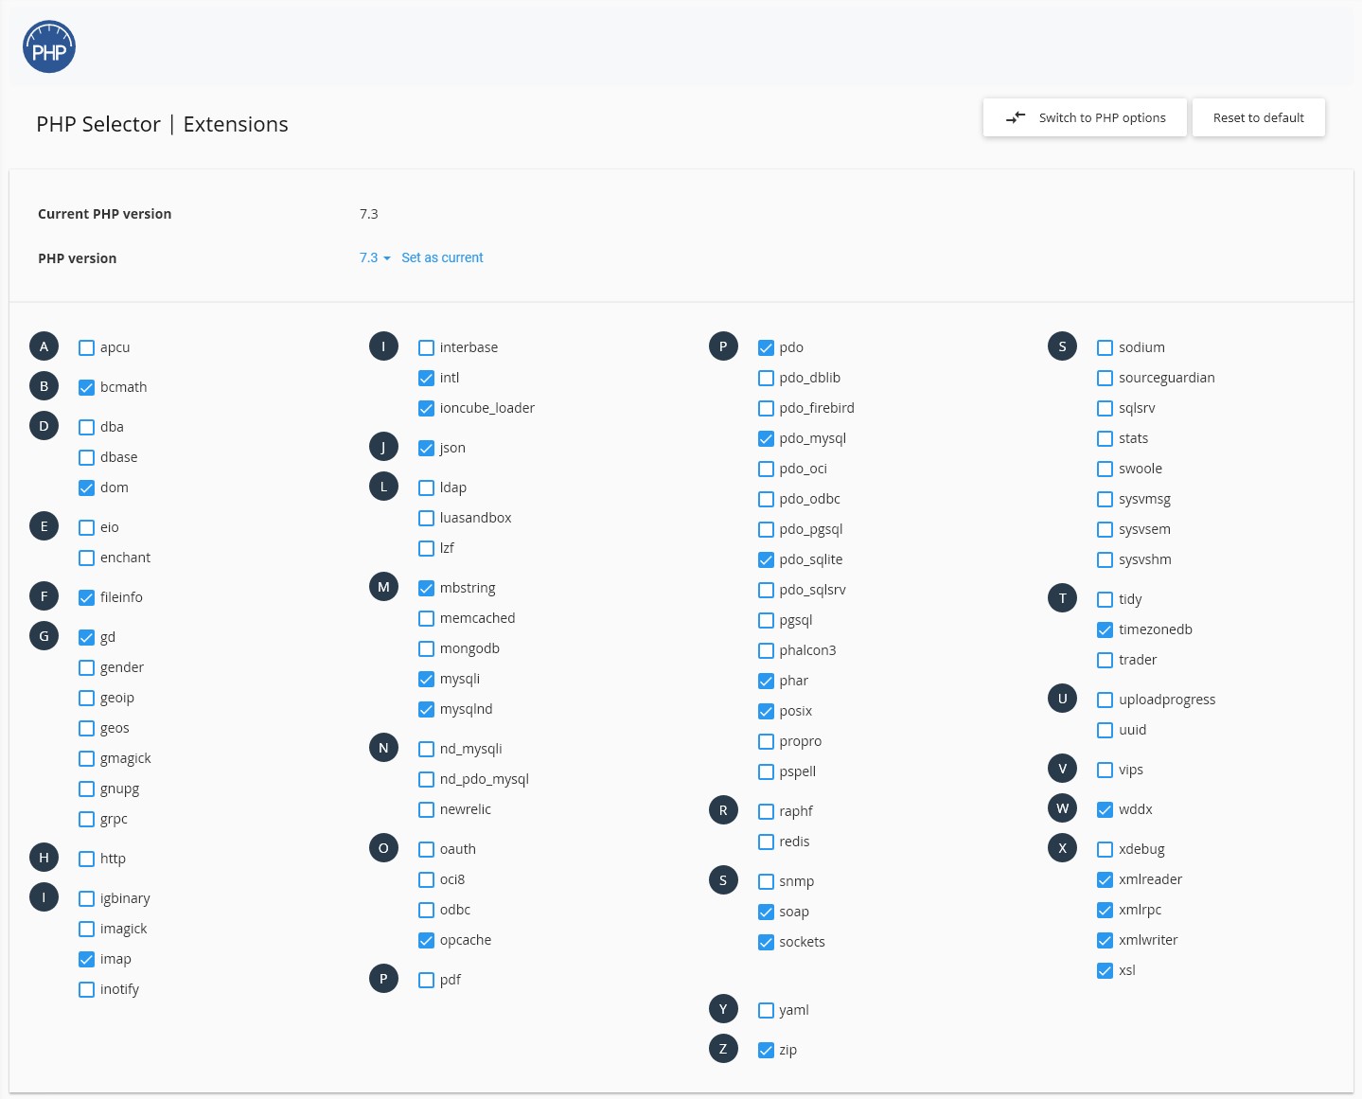The height and width of the screenshot is (1099, 1362).
Task: Click the letter X group badge
Action: 1062,848
